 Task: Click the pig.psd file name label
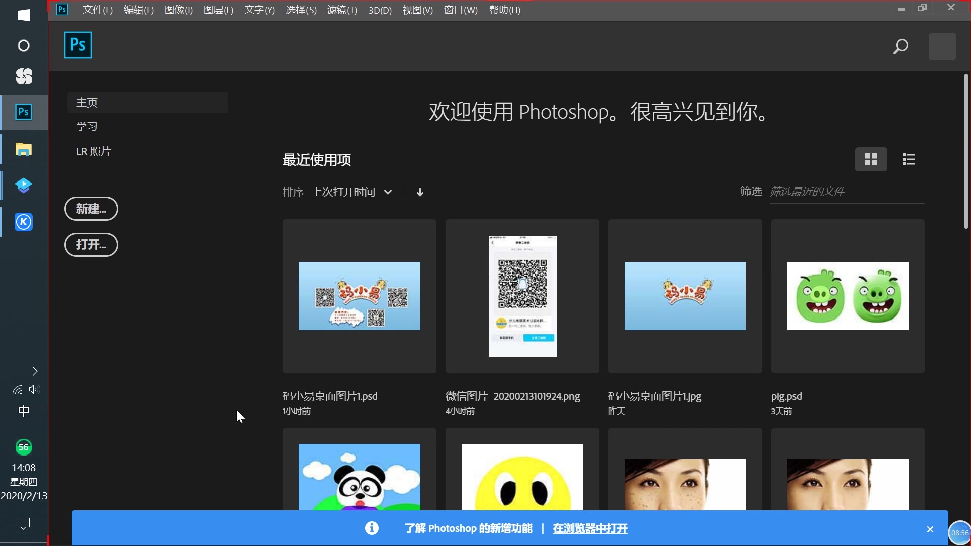[786, 396]
